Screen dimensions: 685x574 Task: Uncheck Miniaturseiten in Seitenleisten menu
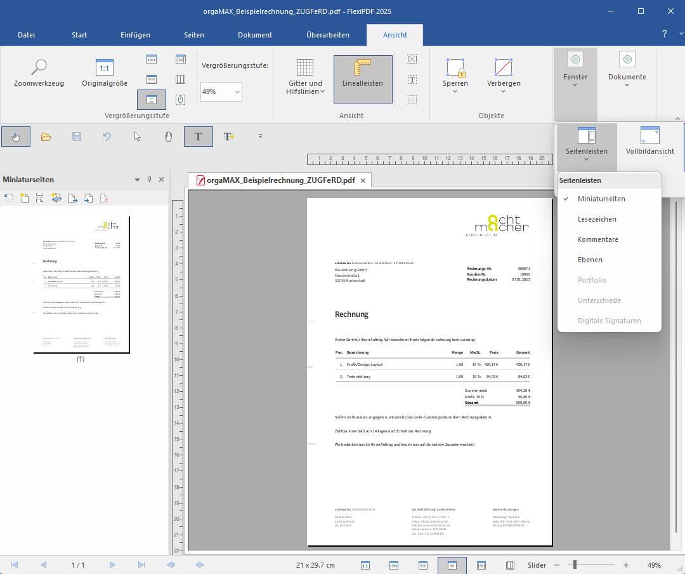[601, 199]
